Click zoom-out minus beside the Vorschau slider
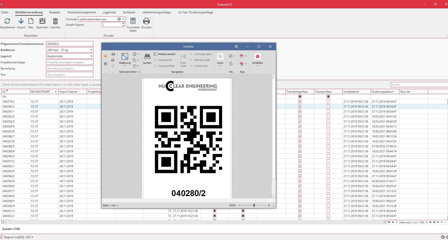The height and width of the screenshot is (240, 448). (239, 205)
